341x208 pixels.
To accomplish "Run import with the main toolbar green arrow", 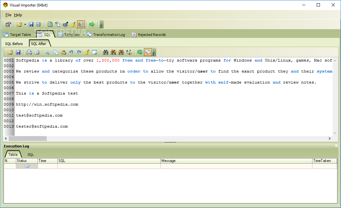I will (x=92, y=24).
